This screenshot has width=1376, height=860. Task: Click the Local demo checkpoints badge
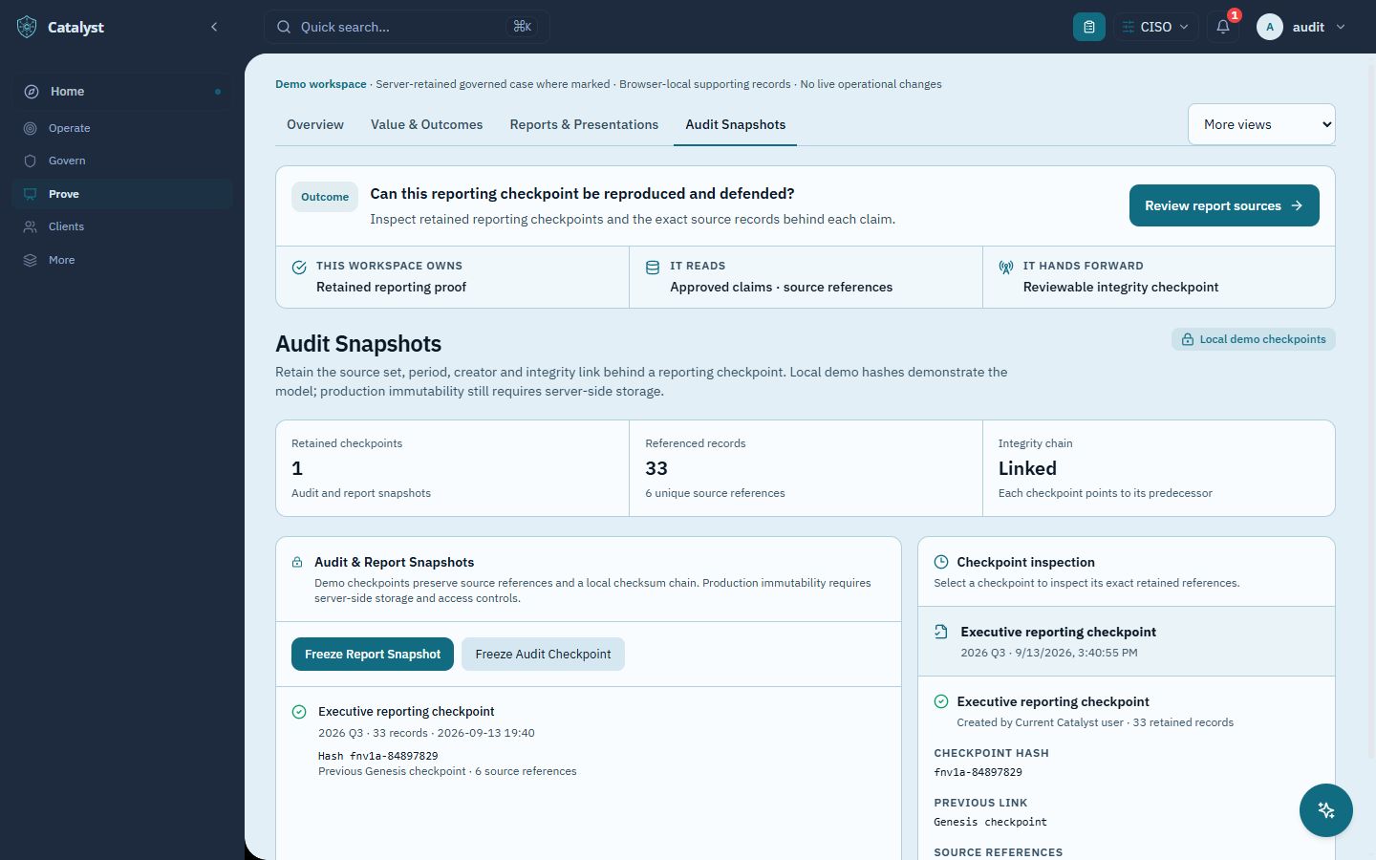[1254, 339]
